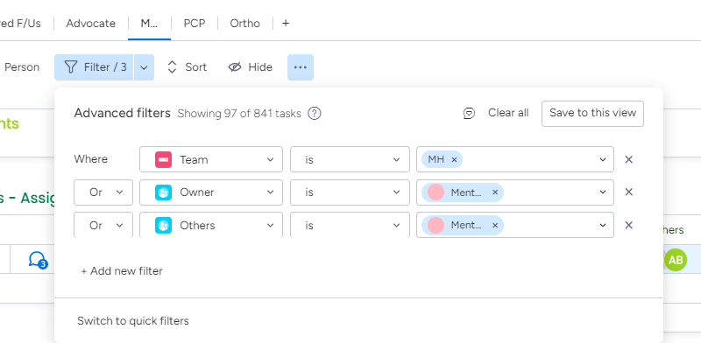The width and height of the screenshot is (701, 343).
Task: Open the Team column dropdown
Action: (211, 159)
